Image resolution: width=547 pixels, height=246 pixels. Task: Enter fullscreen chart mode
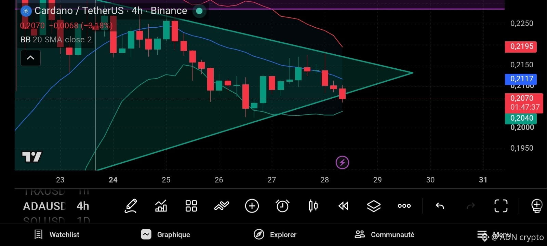[x=501, y=206]
